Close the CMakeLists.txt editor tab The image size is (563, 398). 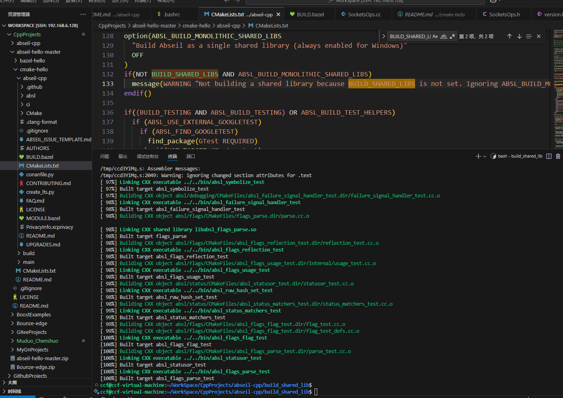coord(278,14)
